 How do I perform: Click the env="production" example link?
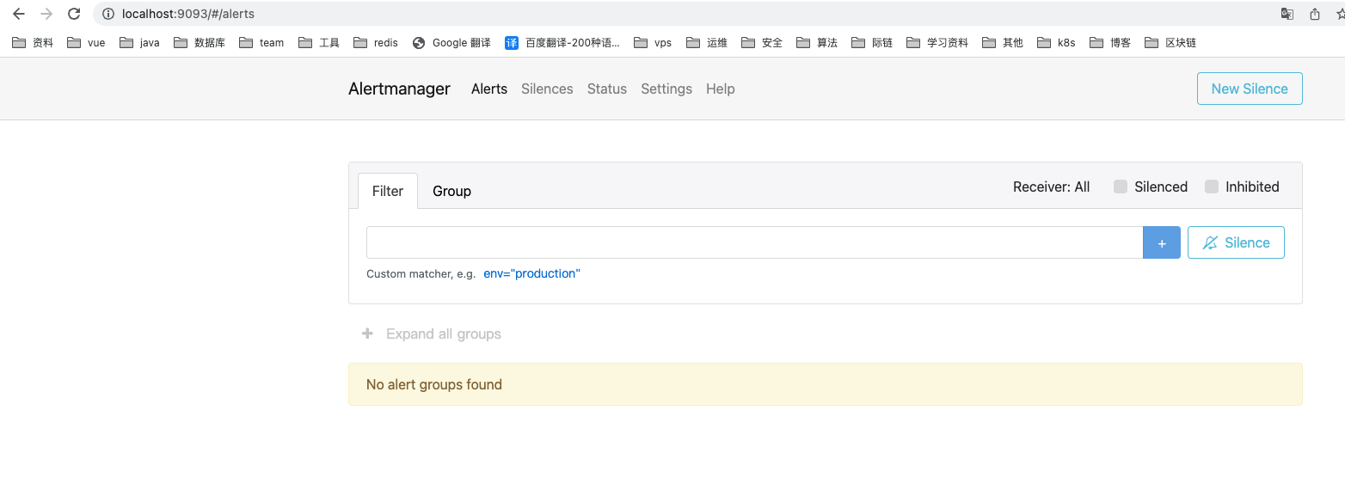click(531, 273)
